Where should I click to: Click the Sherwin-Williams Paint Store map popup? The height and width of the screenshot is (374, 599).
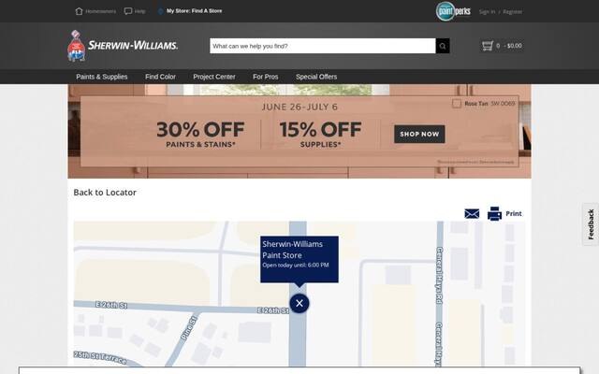click(x=299, y=260)
